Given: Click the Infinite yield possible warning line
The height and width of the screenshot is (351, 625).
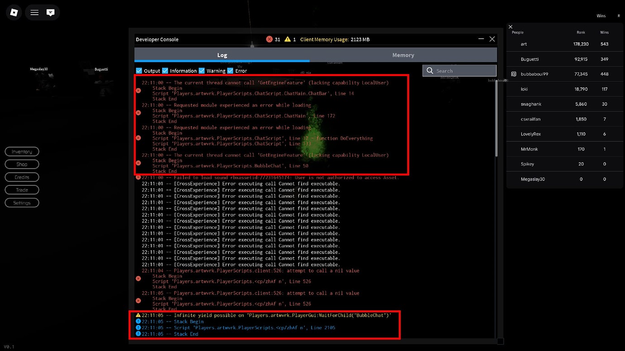Looking at the screenshot, I should 266,315.
